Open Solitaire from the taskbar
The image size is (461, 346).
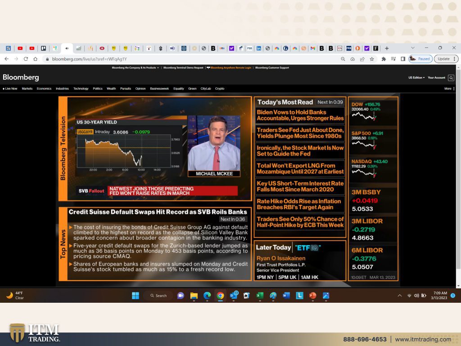pyautogui.click(x=247, y=296)
